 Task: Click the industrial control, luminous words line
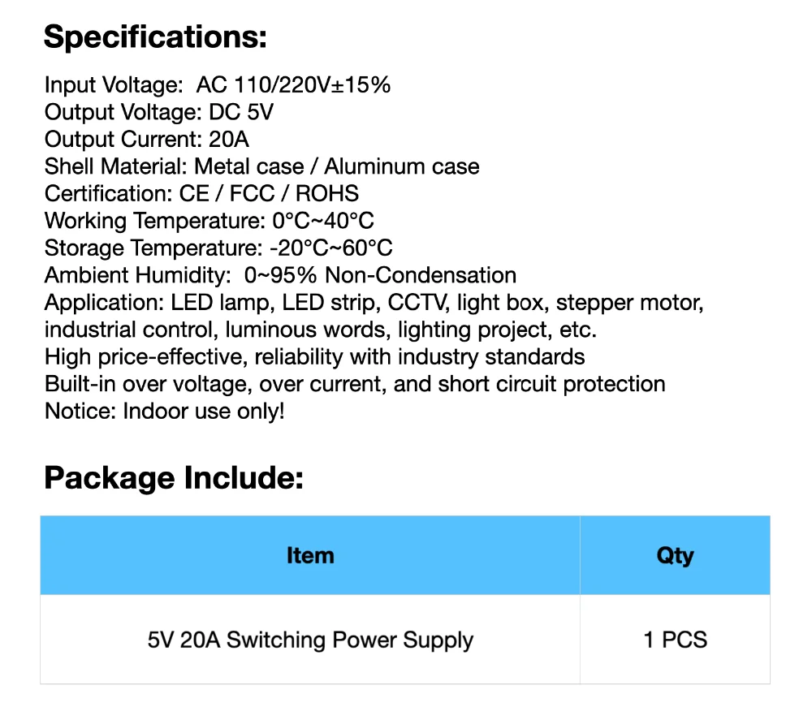[x=321, y=330]
